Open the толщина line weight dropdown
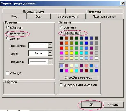This screenshot has width=126, height=111. click(50, 61)
